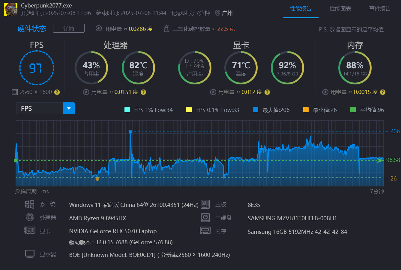Open the FPS metric dropdown arrow
Image resolution: width=401 pixels, height=270 pixels.
(69, 108)
